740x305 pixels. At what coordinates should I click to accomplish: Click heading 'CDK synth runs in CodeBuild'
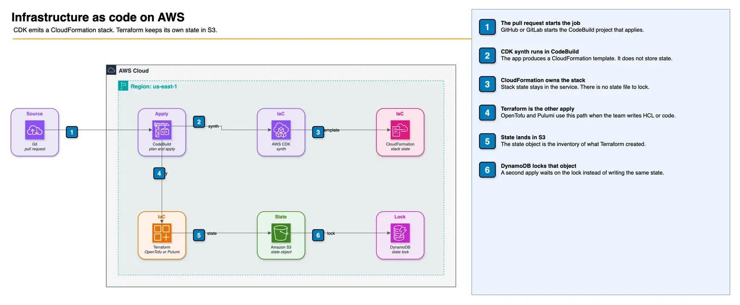(540, 52)
